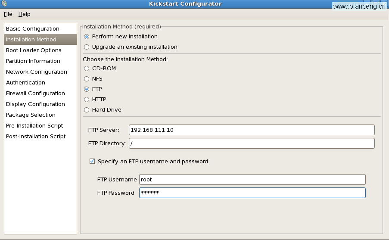Screen dimensions: 389x240
Task: Choose HTTP installation method
Action: pyautogui.click(x=87, y=100)
